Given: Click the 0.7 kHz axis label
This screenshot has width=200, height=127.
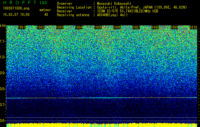Looking at the screenshot, I should [3, 105].
